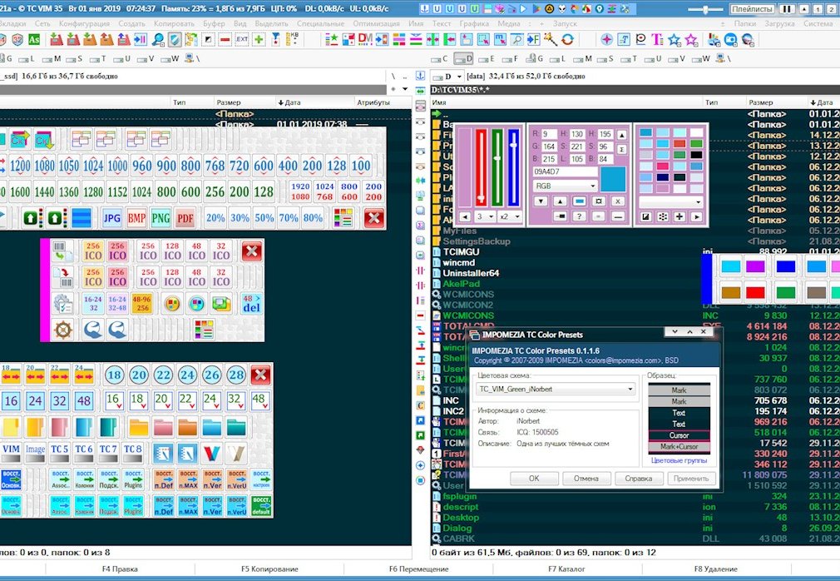Click the 'Плейлисты' button
The width and height of the screenshot is (840, 581).
tap(752, 8)
